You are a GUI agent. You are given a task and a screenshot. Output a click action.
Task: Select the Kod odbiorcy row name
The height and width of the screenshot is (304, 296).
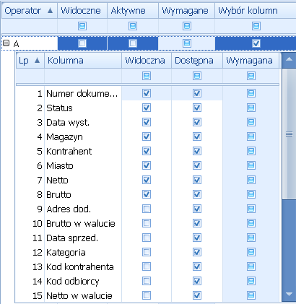(x=73, y=282)
